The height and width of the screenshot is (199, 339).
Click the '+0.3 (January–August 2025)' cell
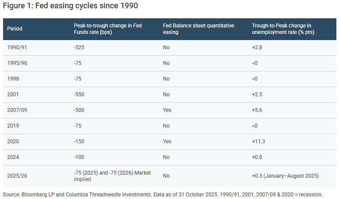(285, 176)
